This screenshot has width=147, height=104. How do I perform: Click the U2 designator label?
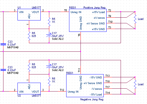click(x=19, y=96)
